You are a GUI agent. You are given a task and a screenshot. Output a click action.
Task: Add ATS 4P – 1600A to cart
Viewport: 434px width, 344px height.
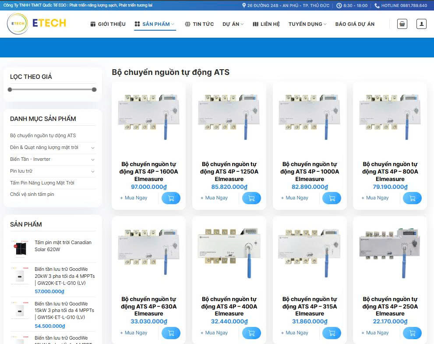(171, 198)
